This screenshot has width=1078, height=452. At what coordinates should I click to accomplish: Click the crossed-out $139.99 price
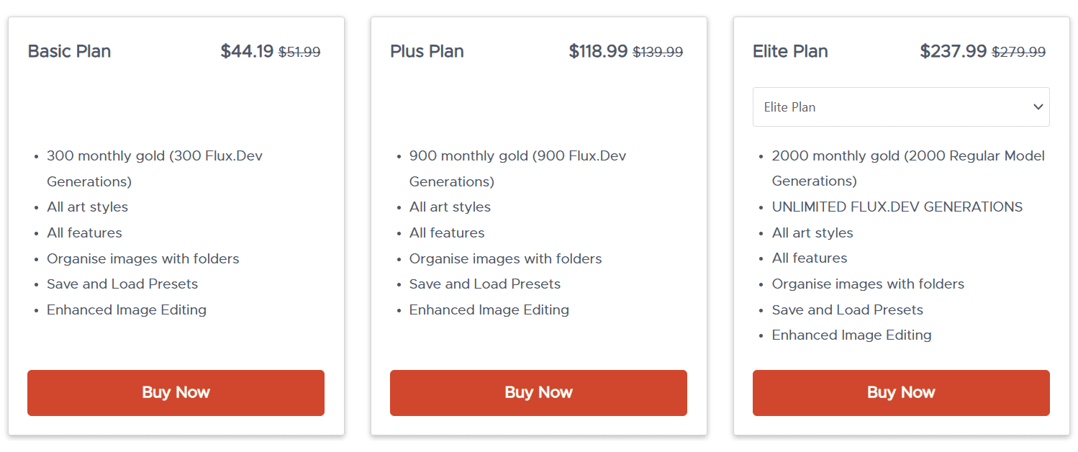pyautogui.click(x=658, y=51)
